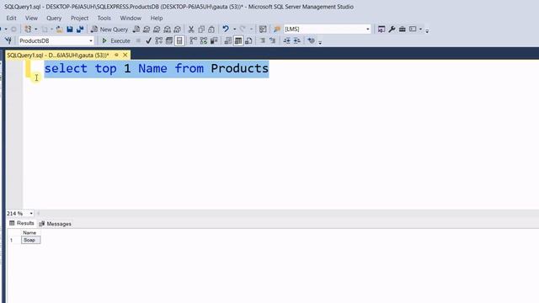Open the Query menu

pos(54,18)
